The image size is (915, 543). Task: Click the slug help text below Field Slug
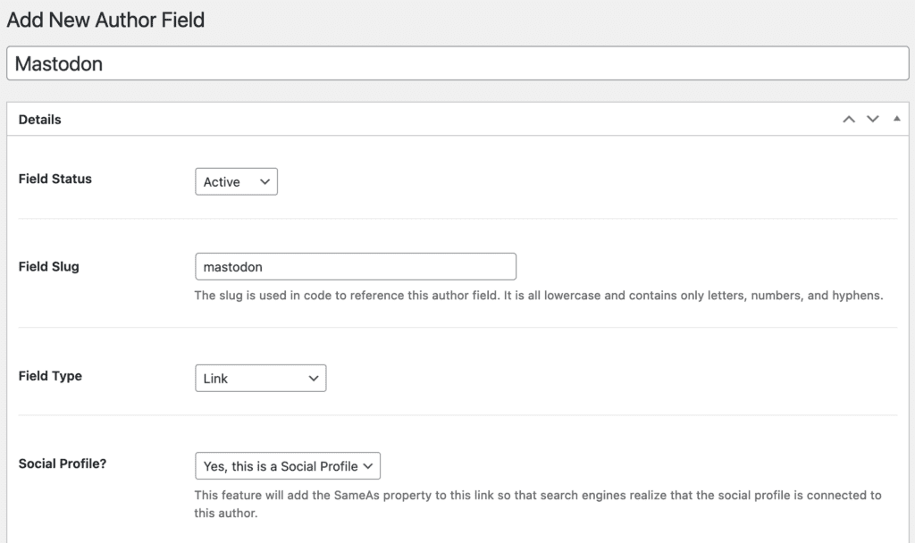(538, 295)
